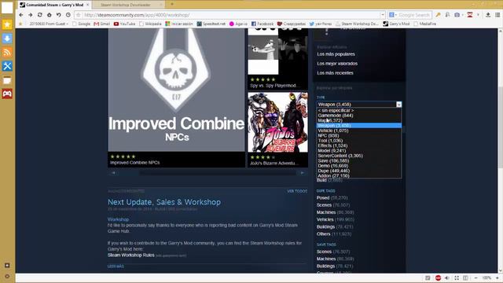
Task: Open the favorites star in the left sidebar
Action: 7,24
